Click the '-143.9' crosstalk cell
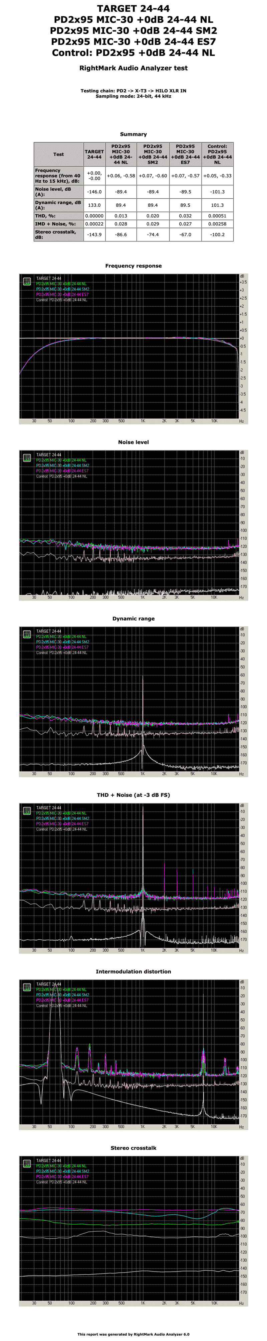267x1341 pixels. click(94, 235)
